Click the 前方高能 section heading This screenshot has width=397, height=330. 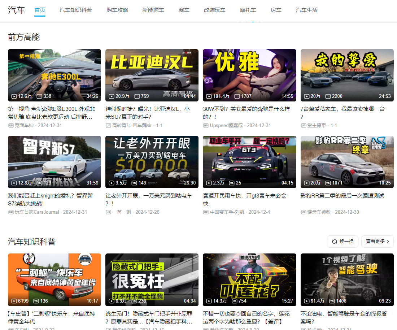[x=24, y=37]
